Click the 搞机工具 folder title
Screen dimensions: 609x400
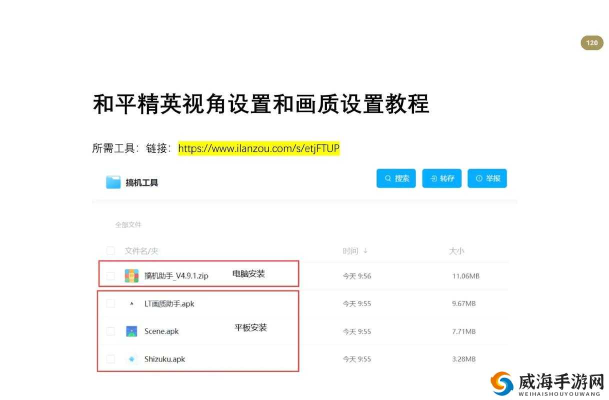[x=142, y=182]
